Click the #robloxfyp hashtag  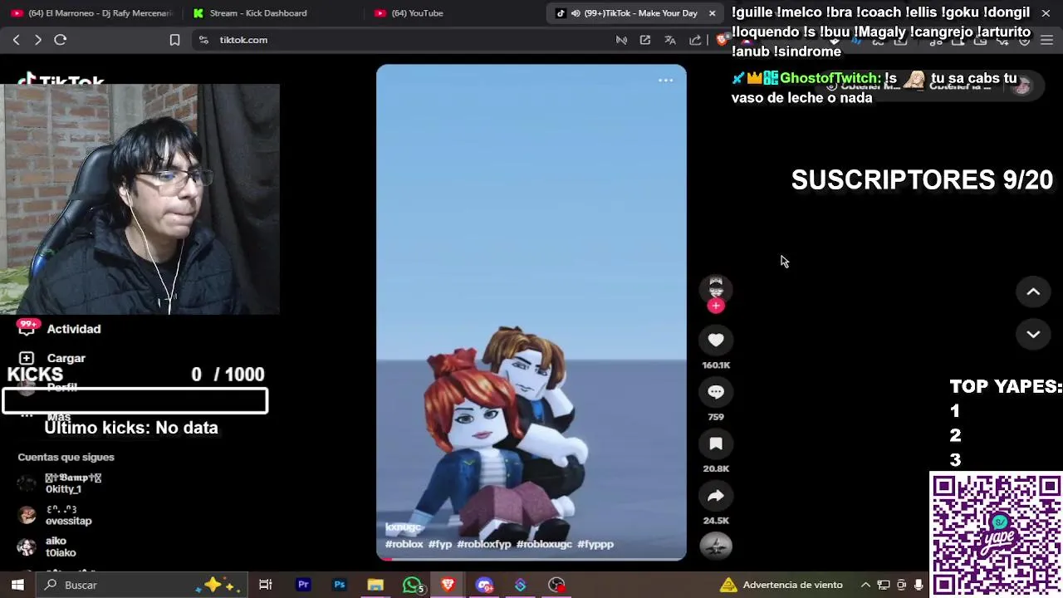pyautogui.click(x=484, y=544)
